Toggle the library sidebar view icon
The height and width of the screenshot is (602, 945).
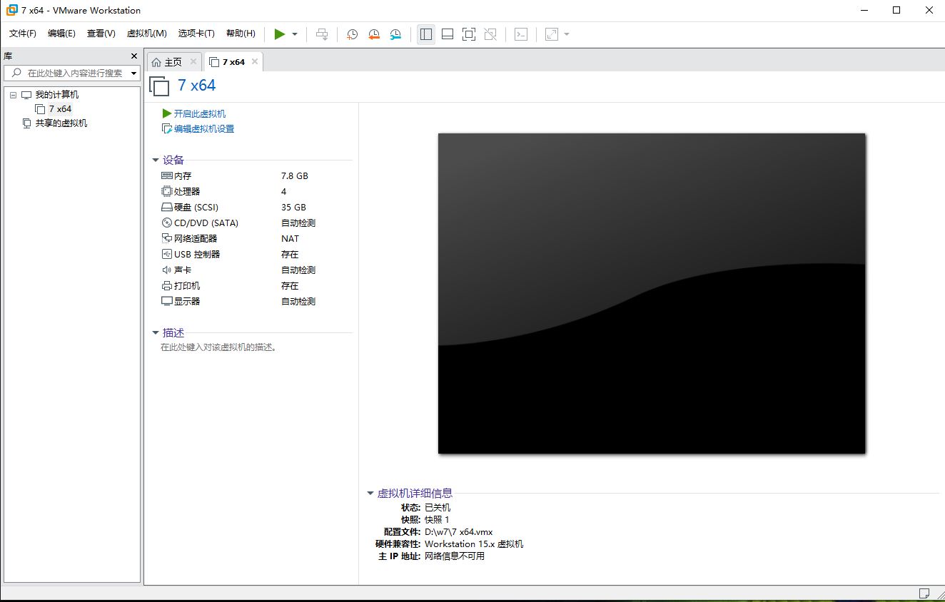[x=426, y=34]
